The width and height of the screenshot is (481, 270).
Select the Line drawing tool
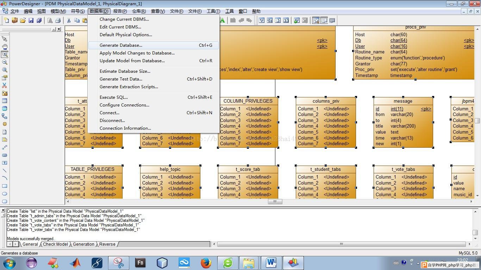pos(5,171)
